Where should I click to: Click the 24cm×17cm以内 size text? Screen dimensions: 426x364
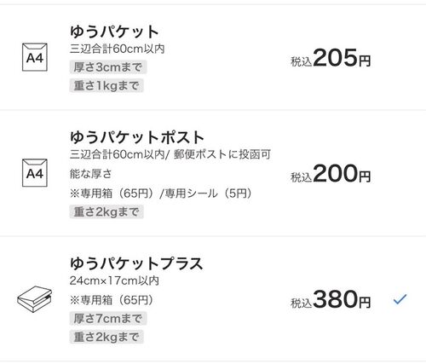tap(114, 280)
